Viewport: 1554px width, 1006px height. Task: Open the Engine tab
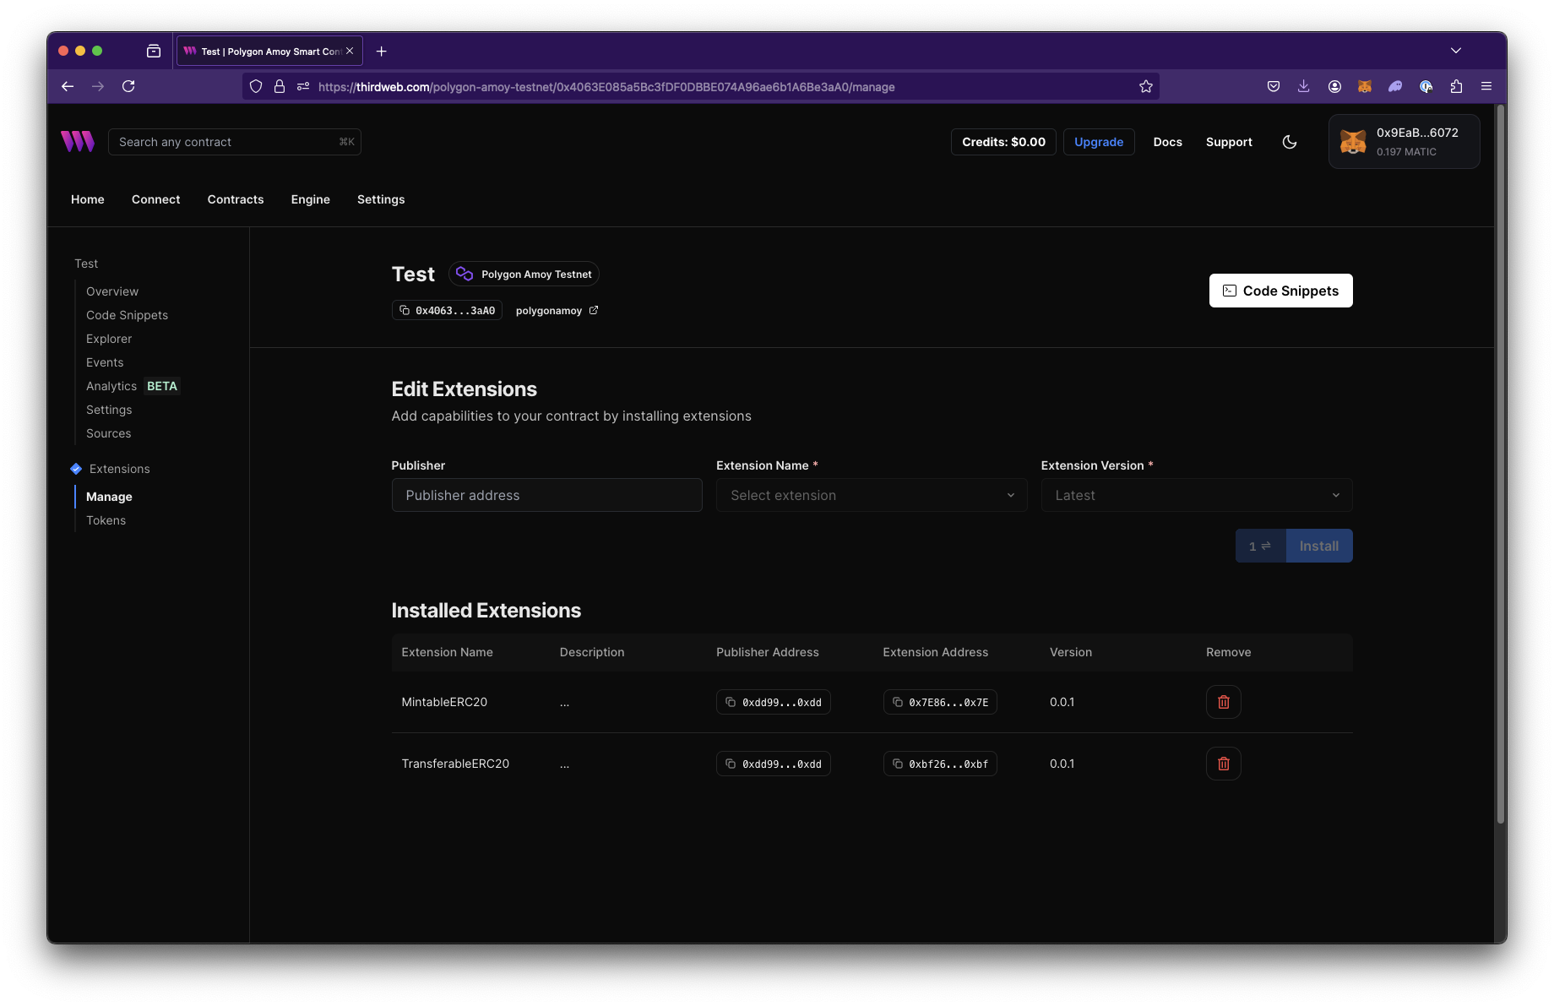pos(311,199)
